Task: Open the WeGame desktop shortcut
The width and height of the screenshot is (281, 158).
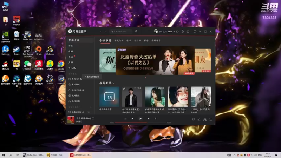Action: (50, 50)
